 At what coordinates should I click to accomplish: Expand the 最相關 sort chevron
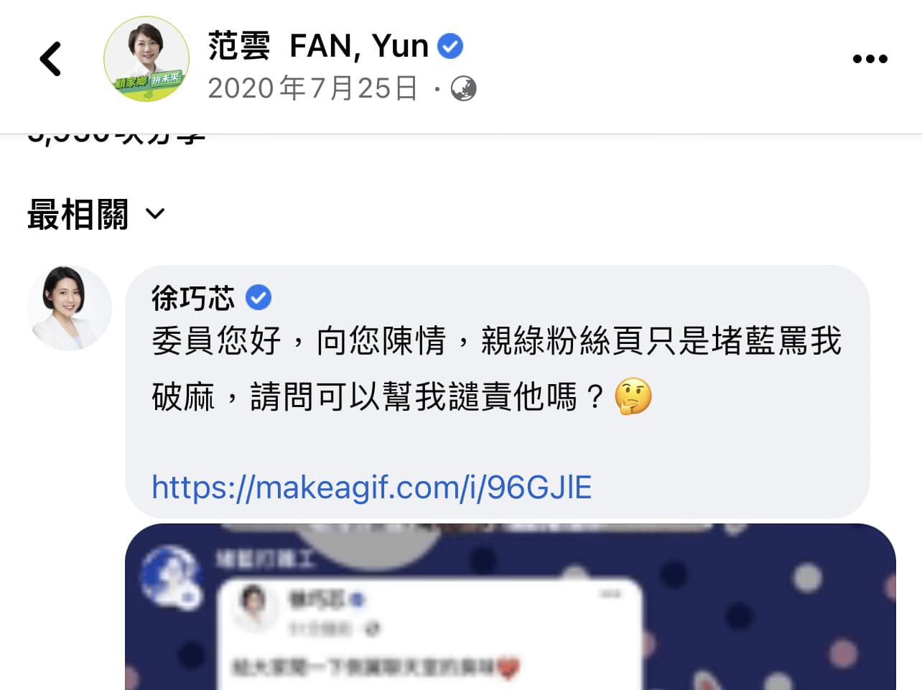pos(155,213)
